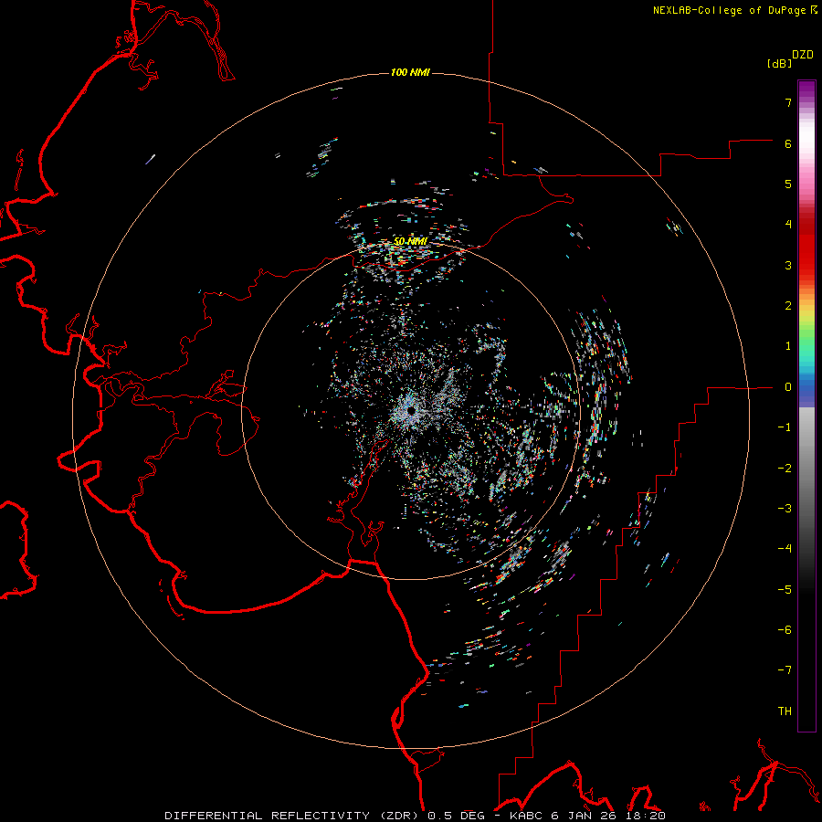This screenshot has width=822, height=822.
Task: Click the TH threshold label on scale
Action: 785,711
